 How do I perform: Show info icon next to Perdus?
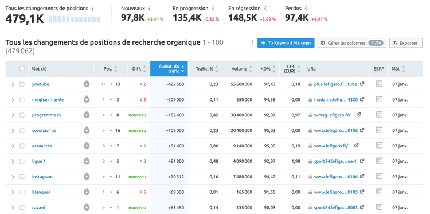tap(306, 9)
